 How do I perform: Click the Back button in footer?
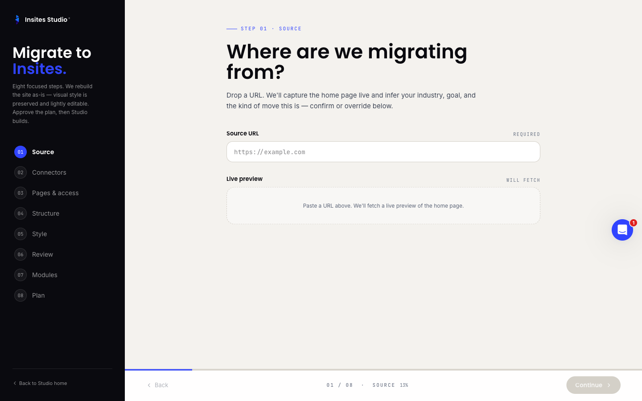tap(157, 385)
